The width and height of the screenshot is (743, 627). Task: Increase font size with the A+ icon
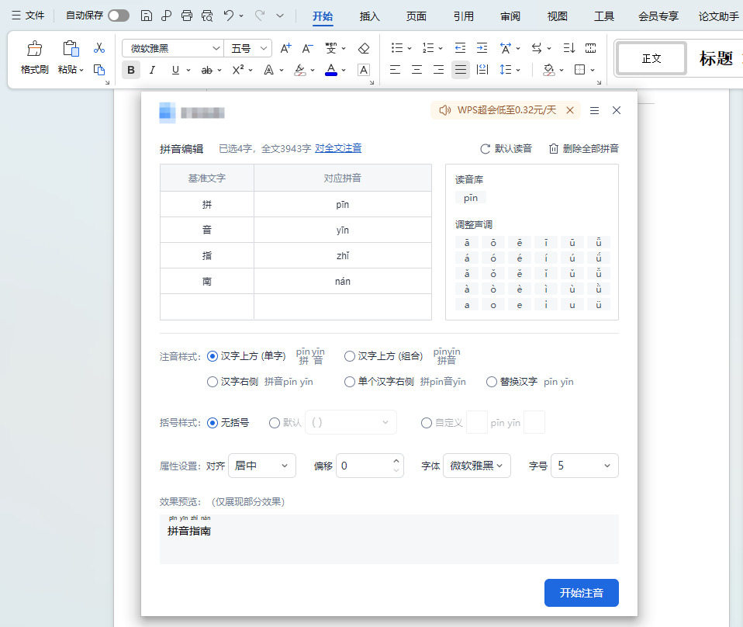tap(285, 48)
